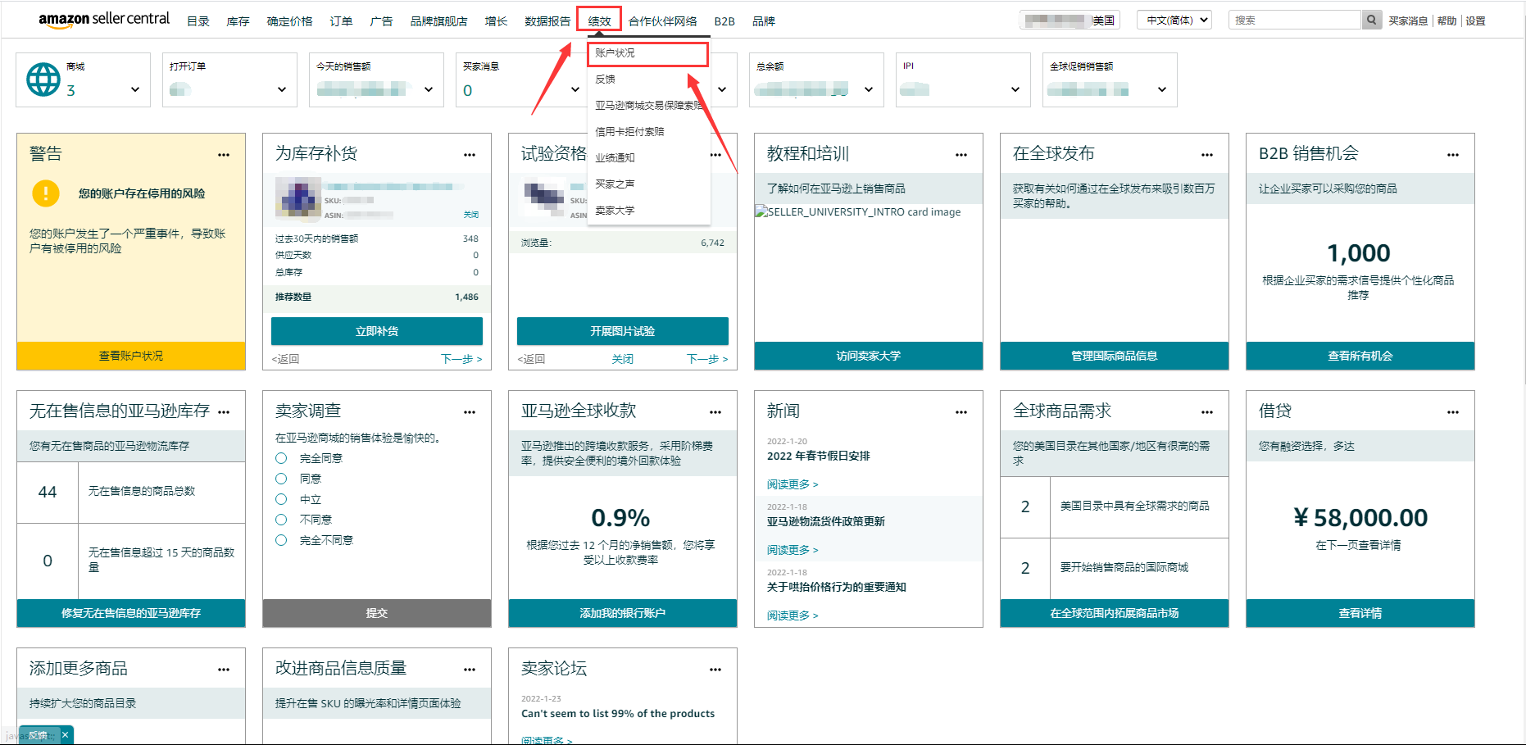Choose 买家之声 in the dropdown menu
The width and height of the screenshot is (1526, 745).
615,184
